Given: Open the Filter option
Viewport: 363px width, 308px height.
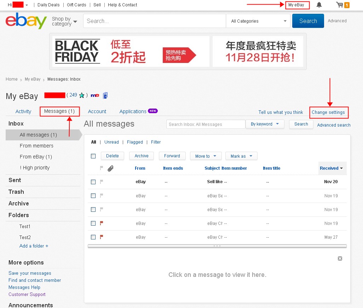Looking at the screenshot, I should [156, 142].
